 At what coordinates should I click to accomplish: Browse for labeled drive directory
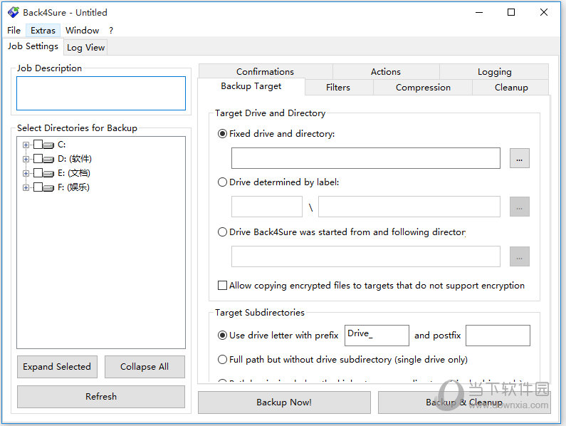point(520,207)
